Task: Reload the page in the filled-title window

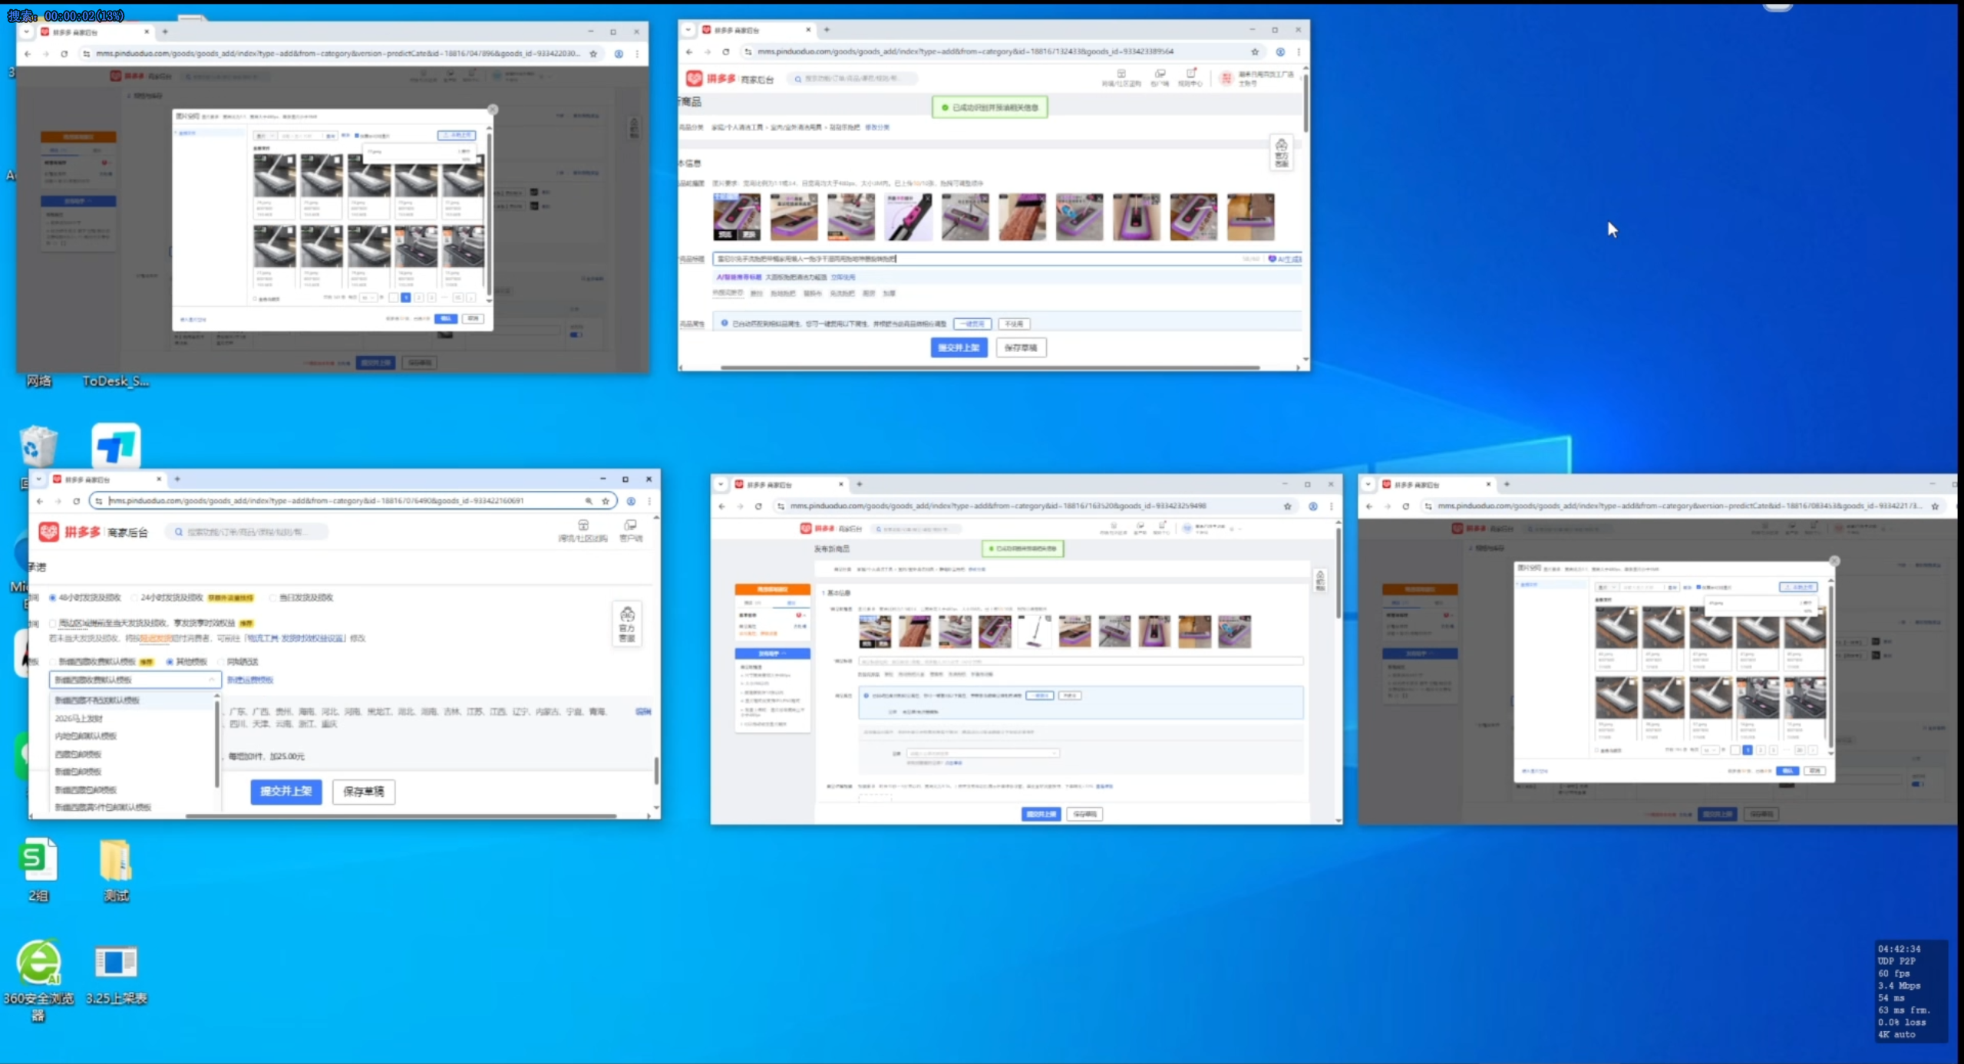Action: 726,52
